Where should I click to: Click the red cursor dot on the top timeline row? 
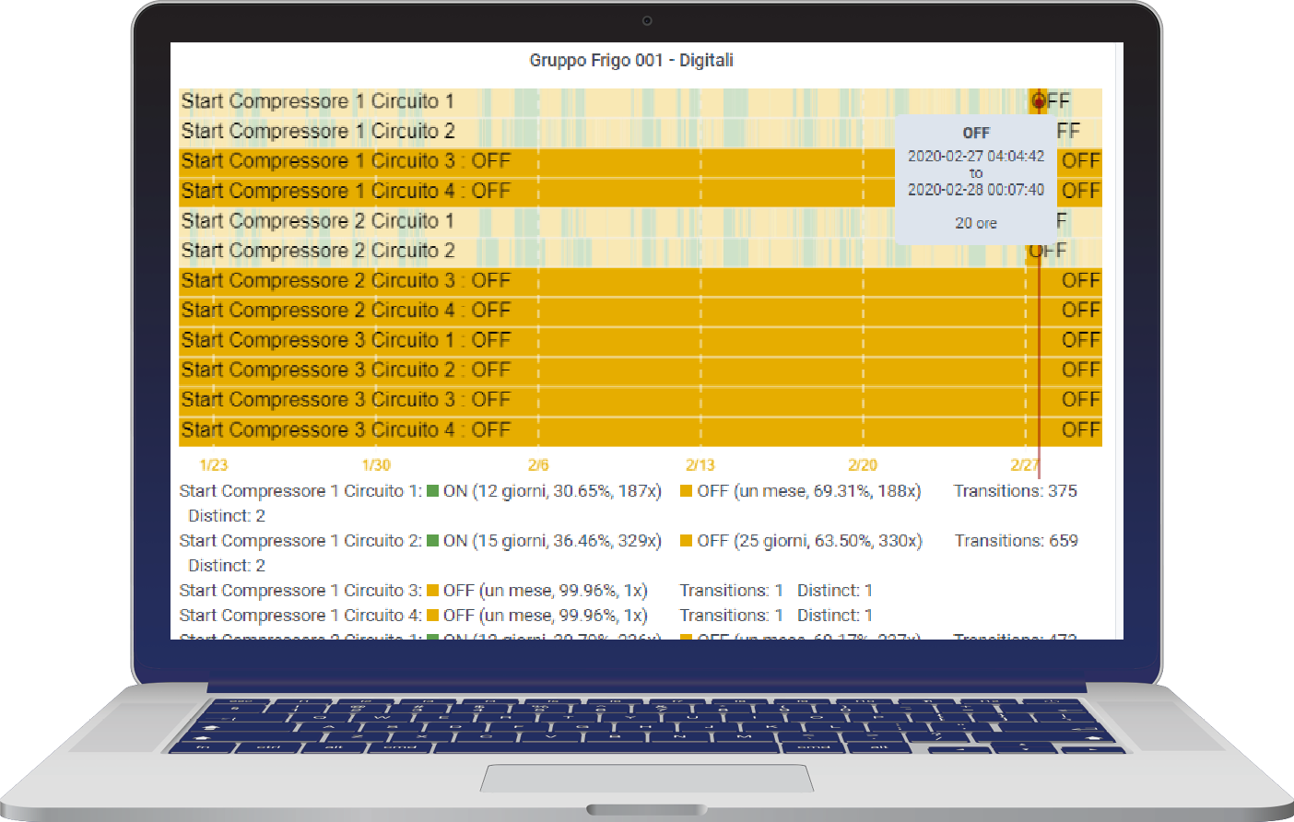(x=1039, y=101)
